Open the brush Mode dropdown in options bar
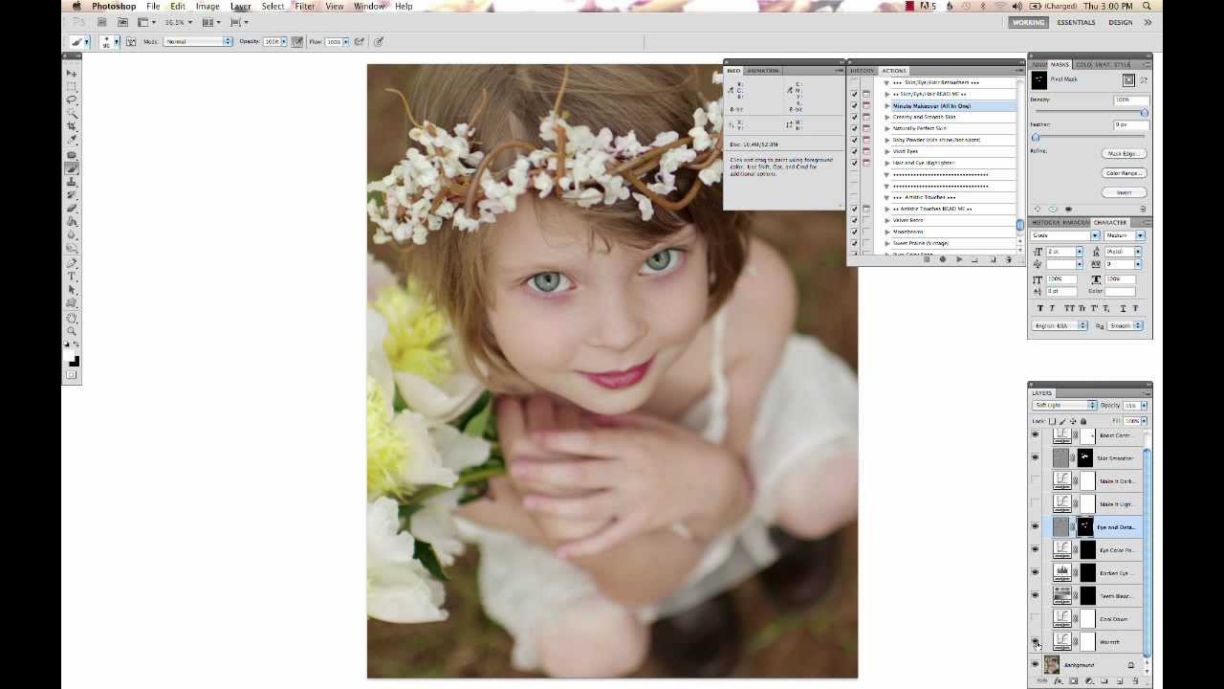Image resolution: width=1224 pixels, height=689 pixels. click(198, 42)
